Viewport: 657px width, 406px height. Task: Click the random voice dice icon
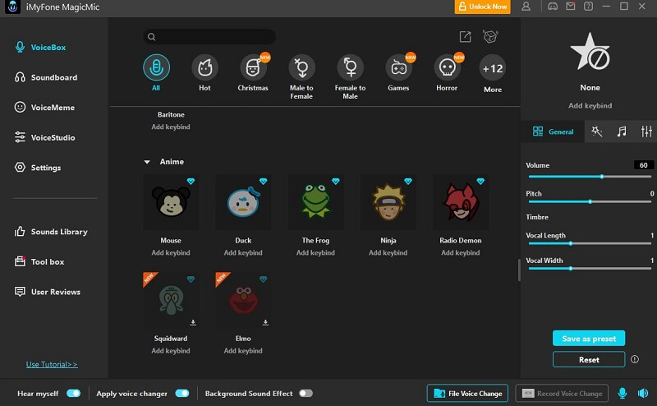click(x=490, y=36)
